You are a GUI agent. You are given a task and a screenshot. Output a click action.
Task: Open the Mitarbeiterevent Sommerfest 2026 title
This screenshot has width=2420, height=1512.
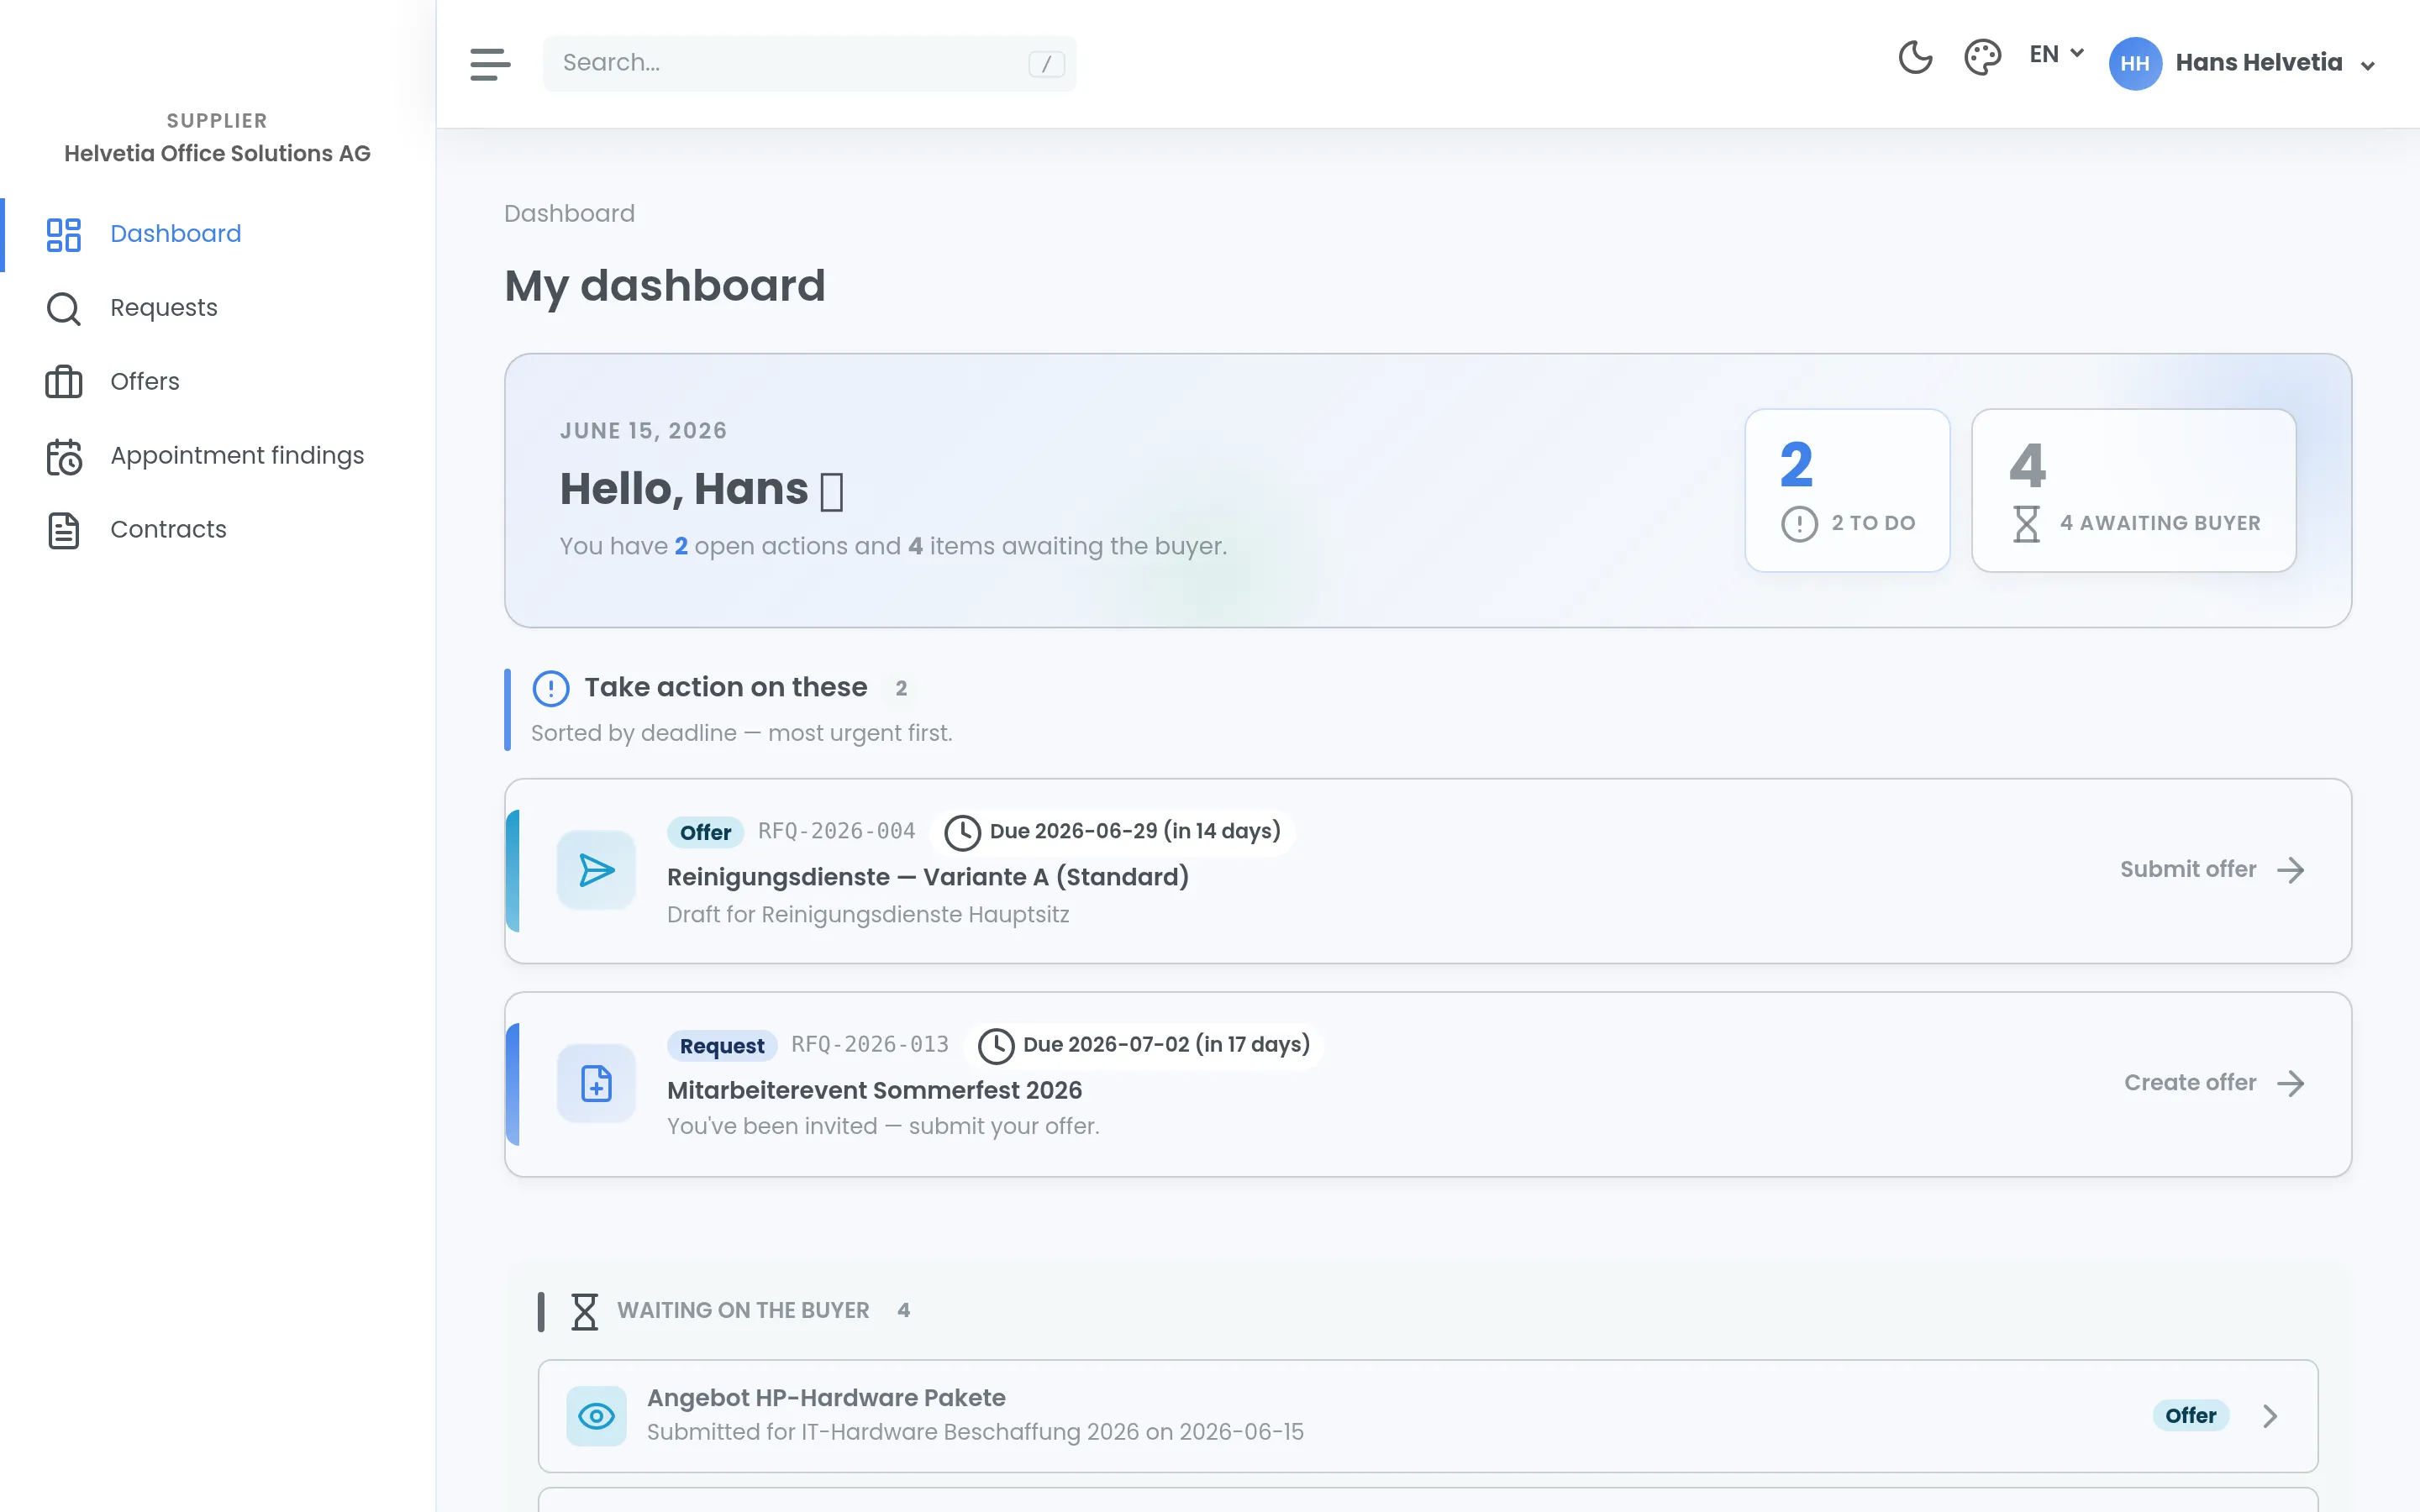(874, 1090)
